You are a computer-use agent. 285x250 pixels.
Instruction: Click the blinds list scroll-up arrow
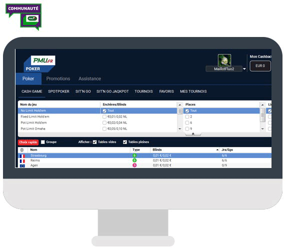180,104
